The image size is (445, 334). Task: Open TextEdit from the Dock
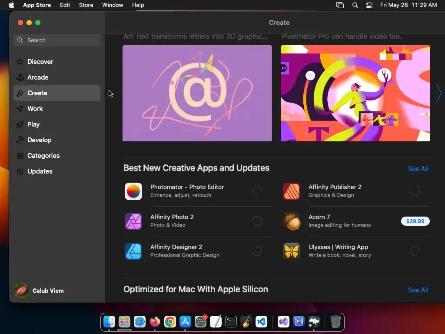(216, 321)
